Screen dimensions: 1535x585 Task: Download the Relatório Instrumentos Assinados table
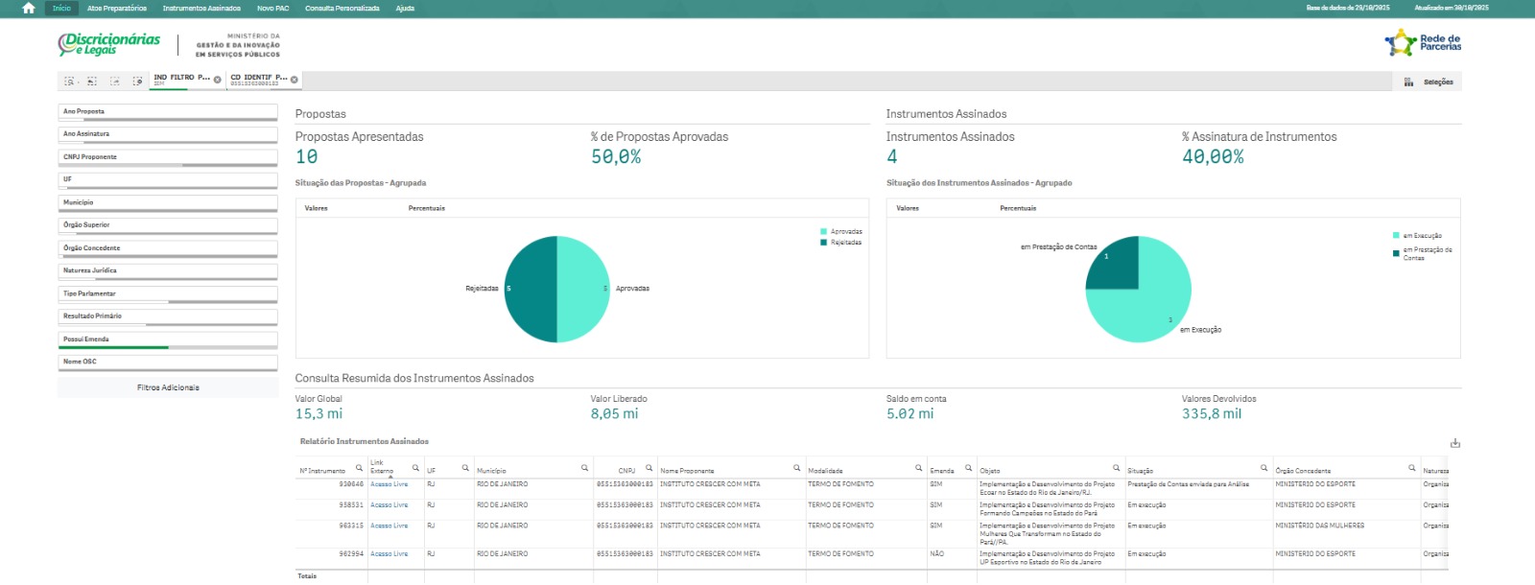tap(1454, 443)
